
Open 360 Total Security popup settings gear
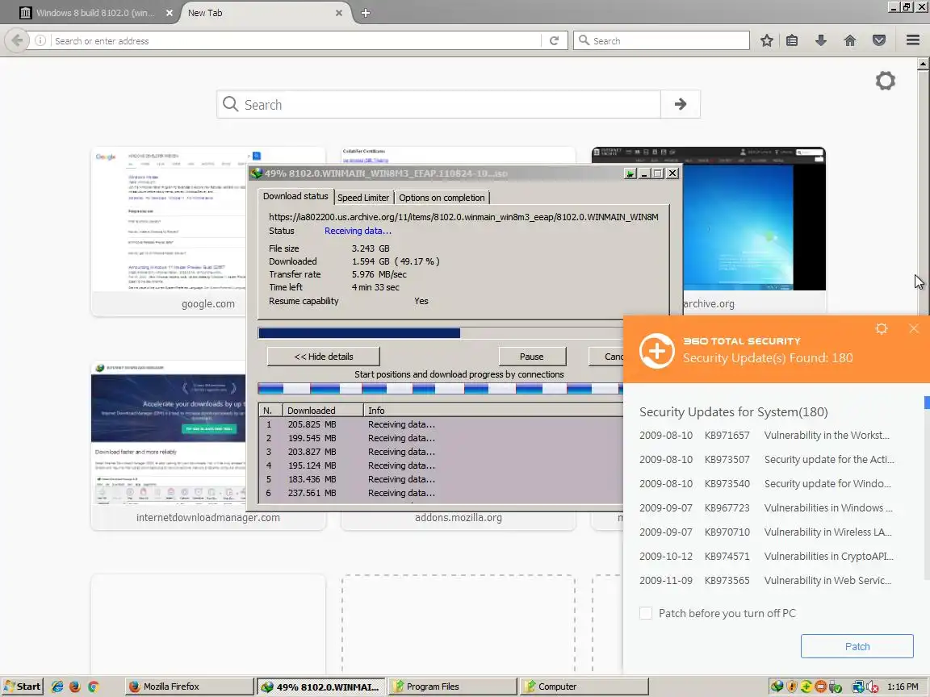(x=882, y=328)
